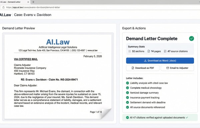
Task: Click the browser address bar URL
Action: [x=33, y=7]
